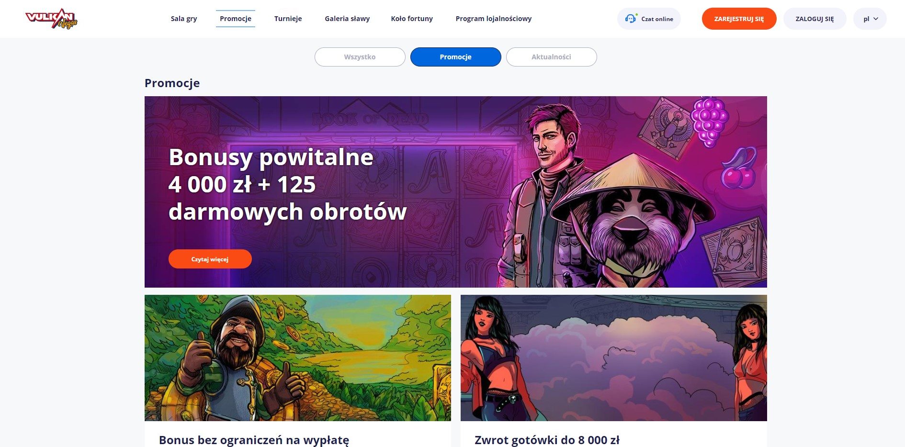
Task: Open the chat headset icon
Action: 631,19
